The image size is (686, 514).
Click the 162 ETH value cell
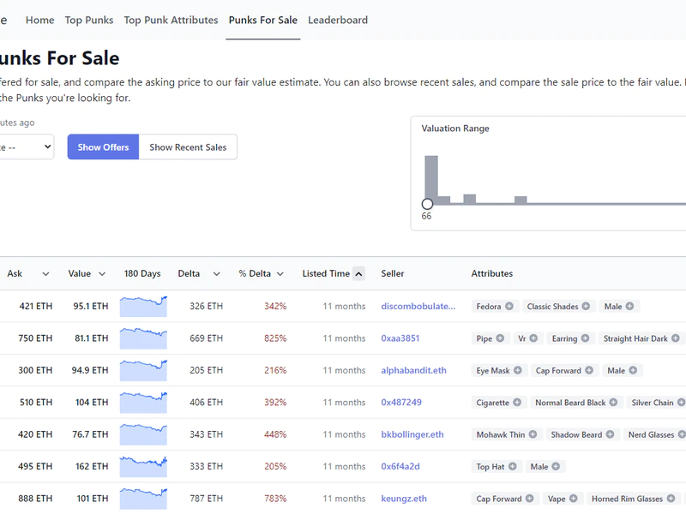click(92, 466)
